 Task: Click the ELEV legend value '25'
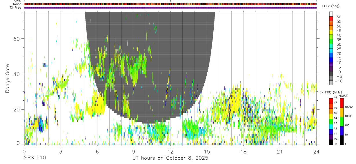(339, 49)
